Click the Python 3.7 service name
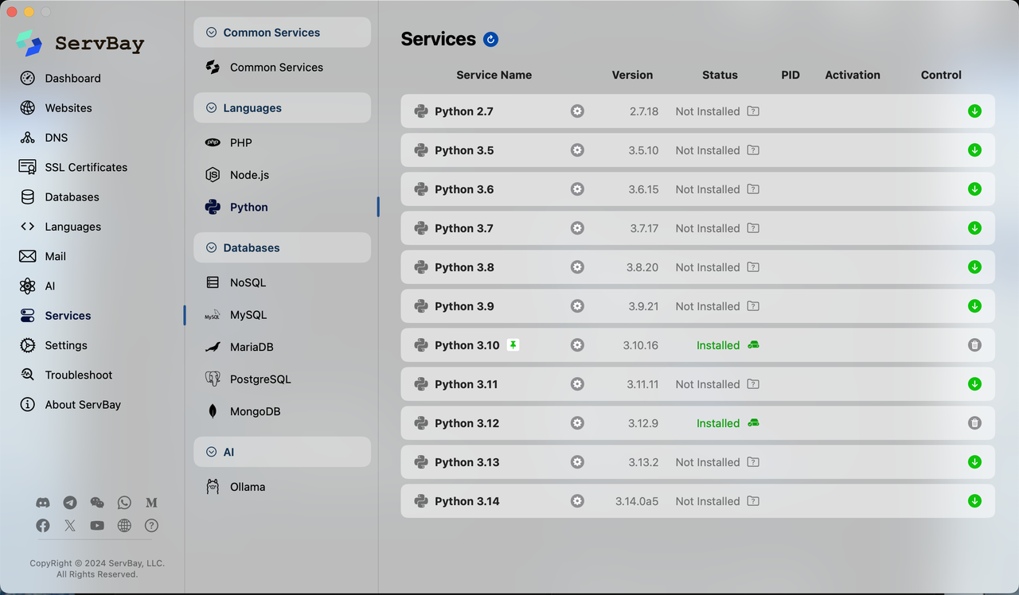Screen dimensions: 1019x595 [464, 228]
